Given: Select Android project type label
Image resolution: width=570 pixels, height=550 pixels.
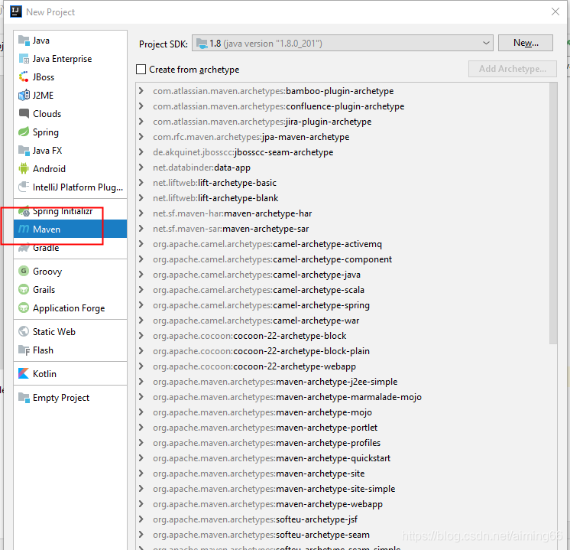Looking at the screenshot, I should tap(49, 169).
